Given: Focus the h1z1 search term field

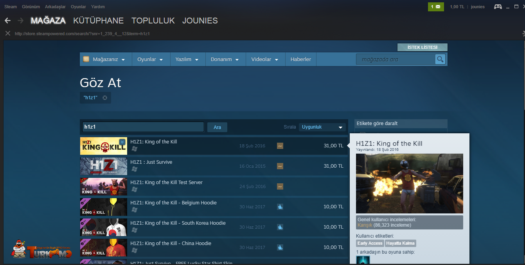Looking at the screenshot, I should [x=143, y=127].
